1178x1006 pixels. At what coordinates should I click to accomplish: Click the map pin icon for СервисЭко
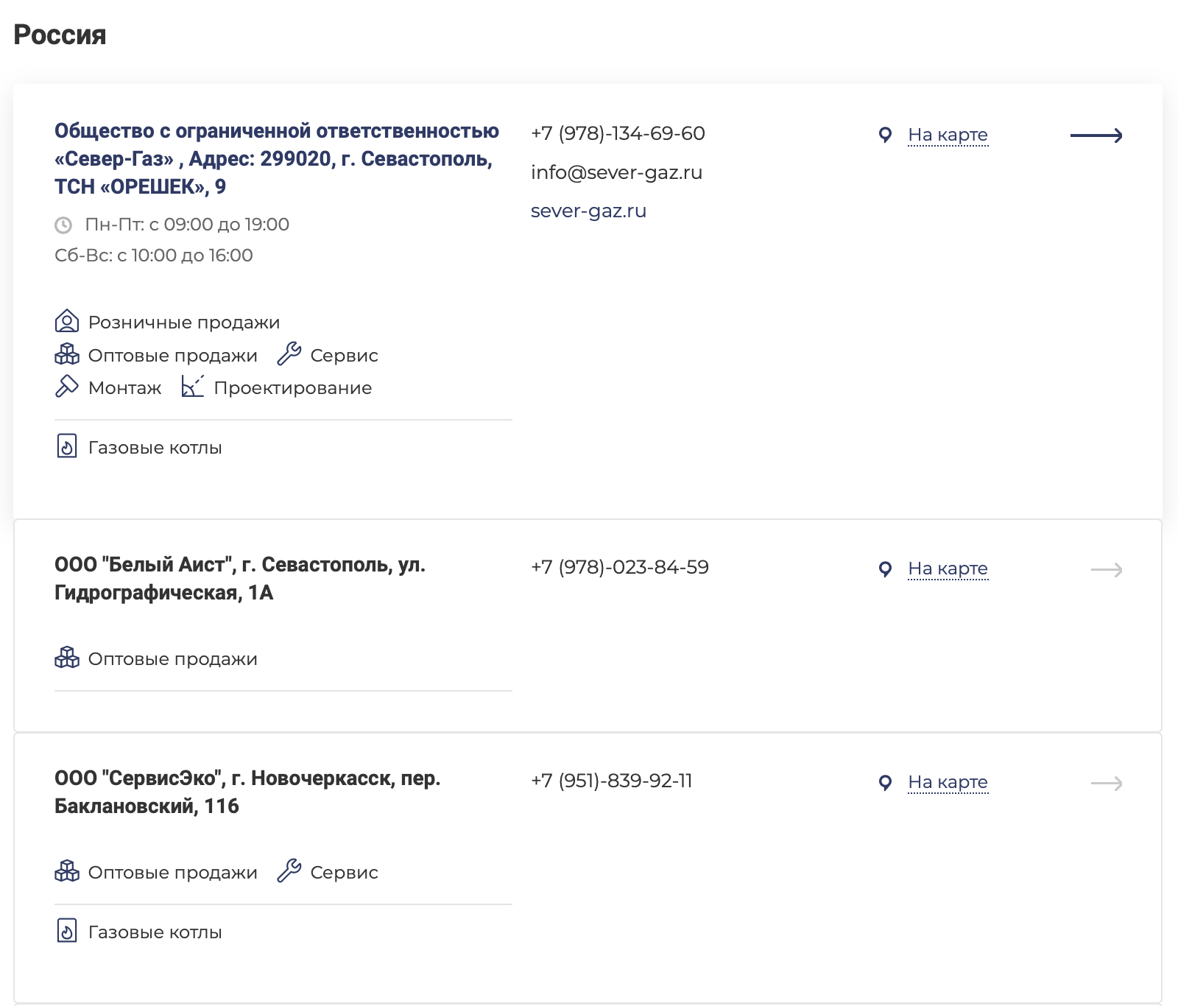(886, 782)
